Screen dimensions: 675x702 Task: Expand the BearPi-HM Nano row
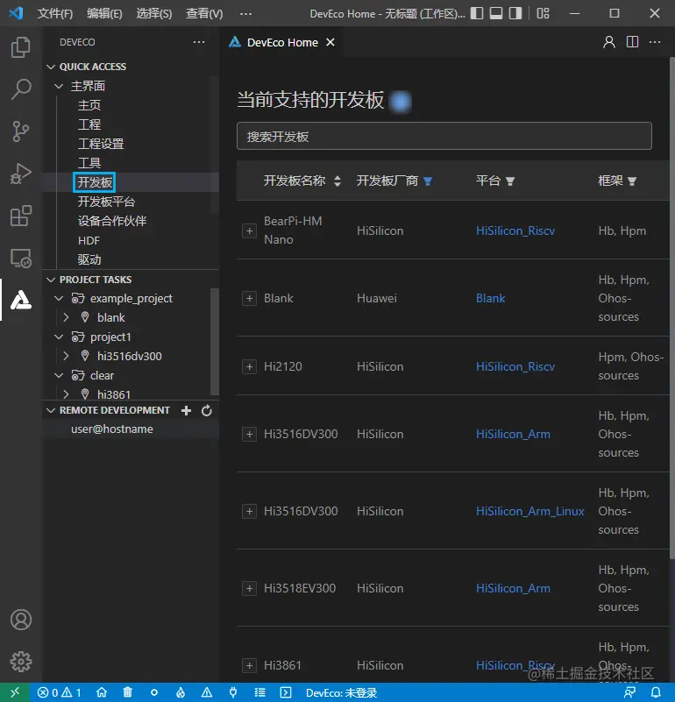249,231
